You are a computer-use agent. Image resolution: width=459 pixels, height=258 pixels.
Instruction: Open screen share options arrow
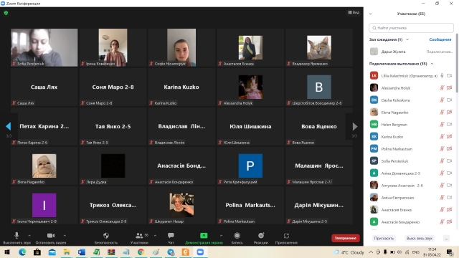222,236
